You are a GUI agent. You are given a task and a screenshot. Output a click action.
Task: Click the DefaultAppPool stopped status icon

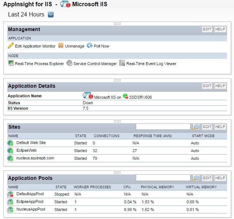10,194
